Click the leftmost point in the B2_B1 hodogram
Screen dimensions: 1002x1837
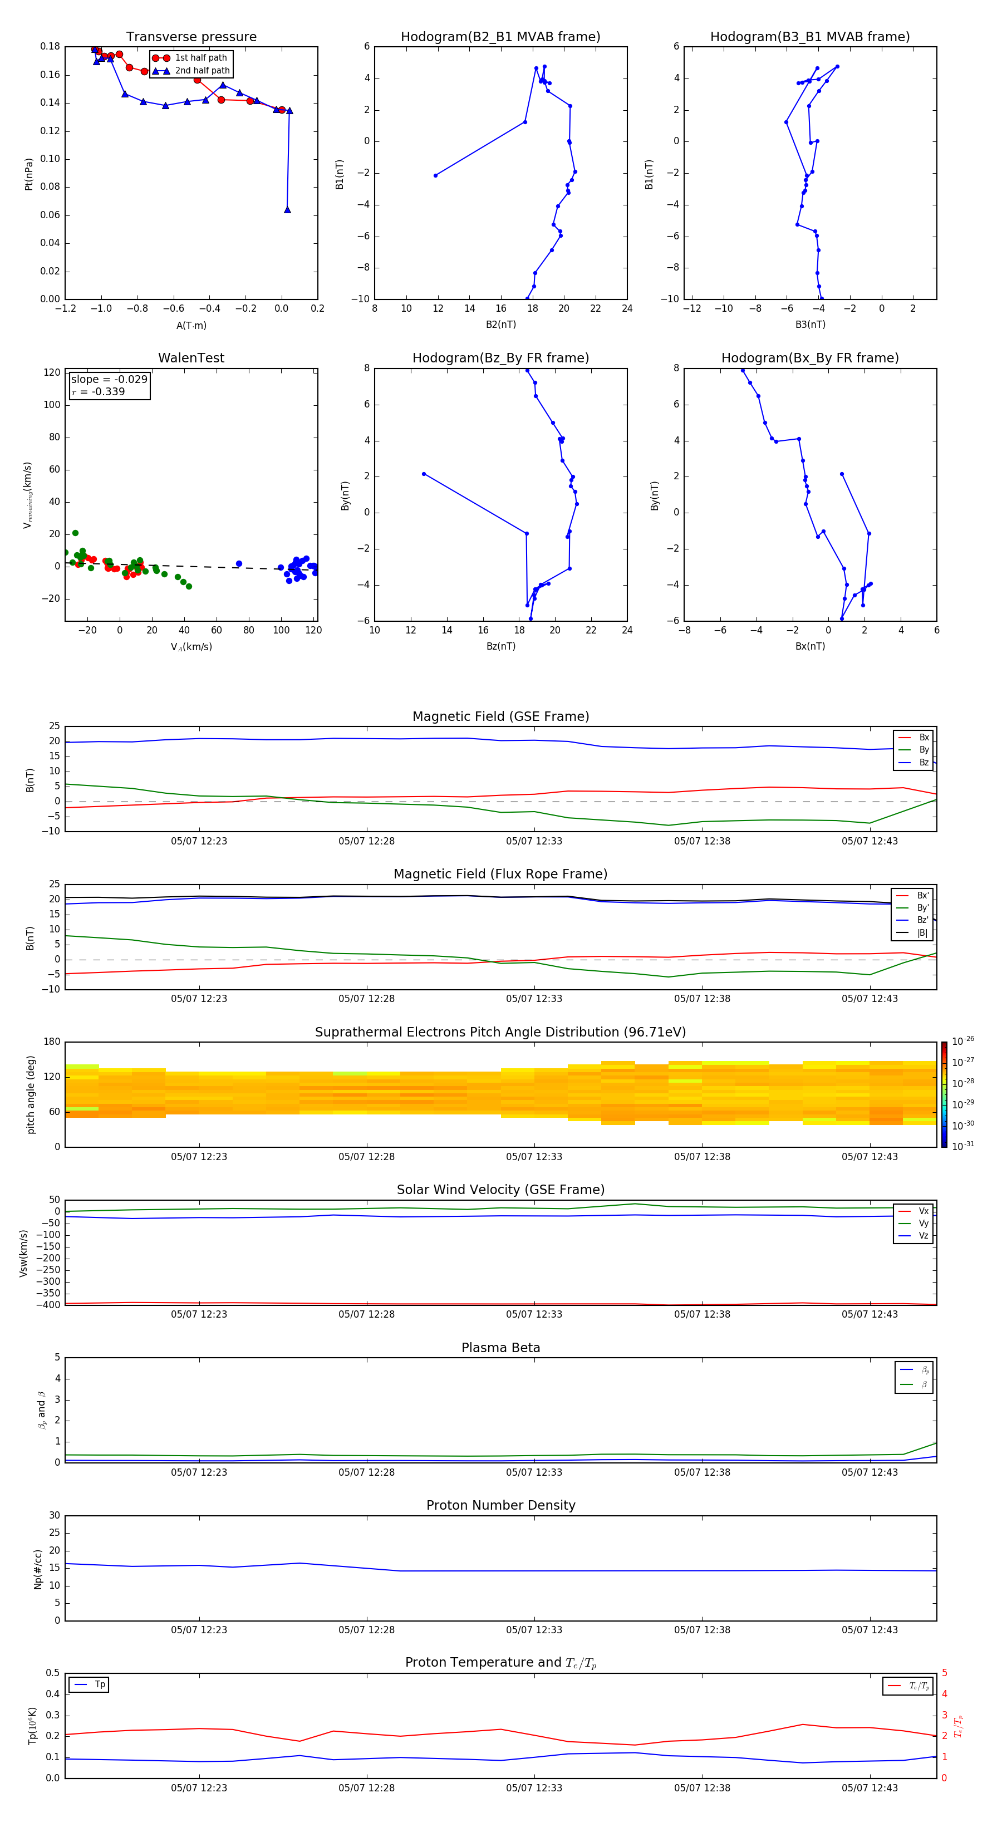[435, 175]
